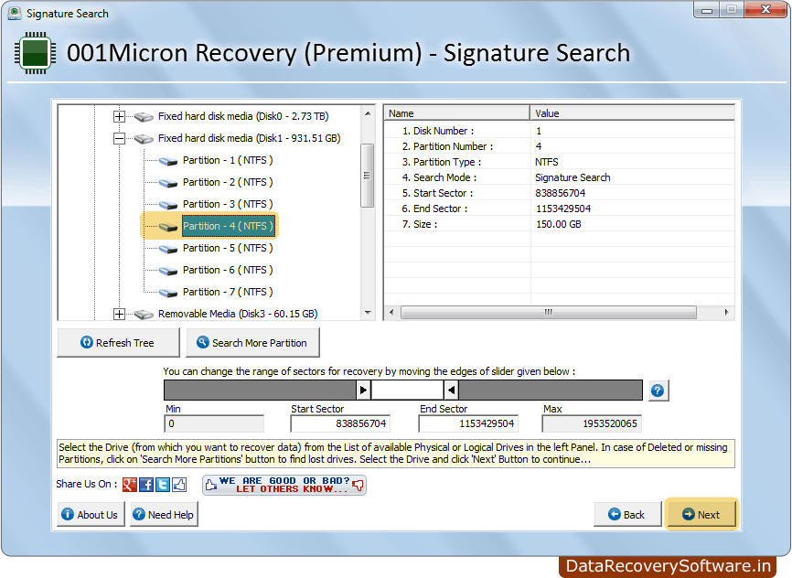Click the 'We are good or bad' feedback banner

284,485
